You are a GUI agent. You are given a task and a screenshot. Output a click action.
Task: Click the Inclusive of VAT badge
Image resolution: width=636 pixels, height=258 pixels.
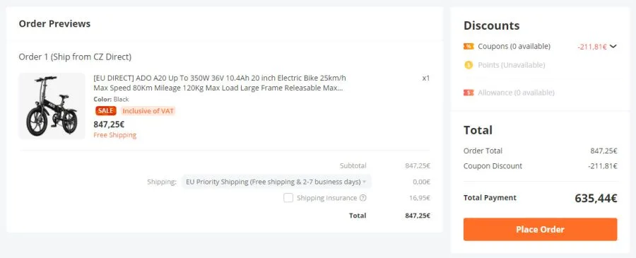(x=148, y=111)
